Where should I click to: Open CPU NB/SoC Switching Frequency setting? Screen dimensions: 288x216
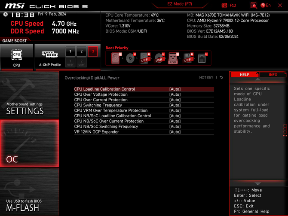(144, 126)
